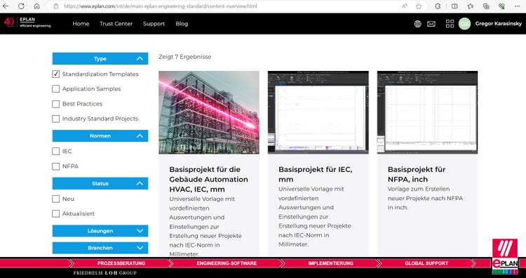Select the IEC norm checkbox
The height and width of the screenshot is (278, 526).
55,152
